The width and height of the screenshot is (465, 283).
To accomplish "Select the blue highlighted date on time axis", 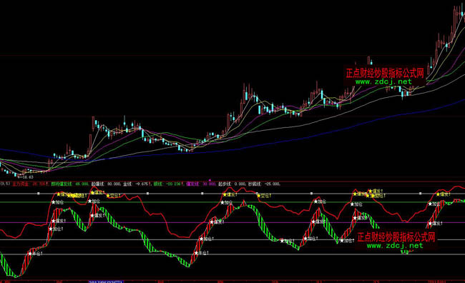I will 106,282.
